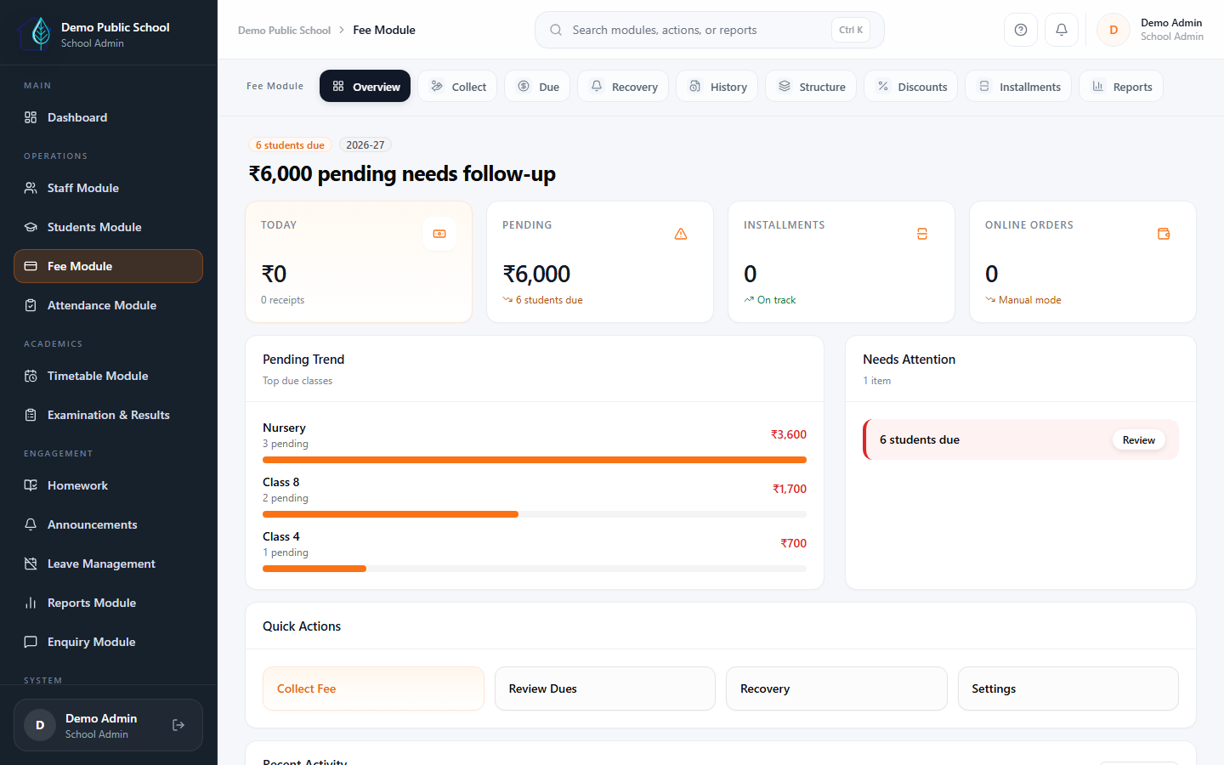The image size is (1224, 765).
Task: Click the Class 8 pending progress bar
Action: 535,514
